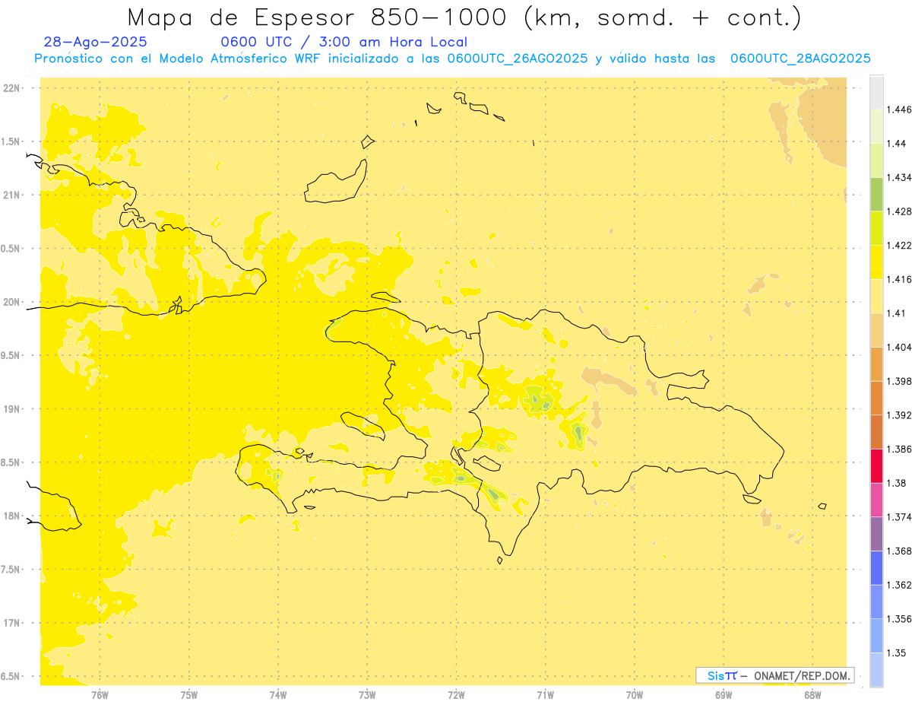The image size is (912, 705).
Task: Click the '73W' longitude label
Action: point(367,694)
